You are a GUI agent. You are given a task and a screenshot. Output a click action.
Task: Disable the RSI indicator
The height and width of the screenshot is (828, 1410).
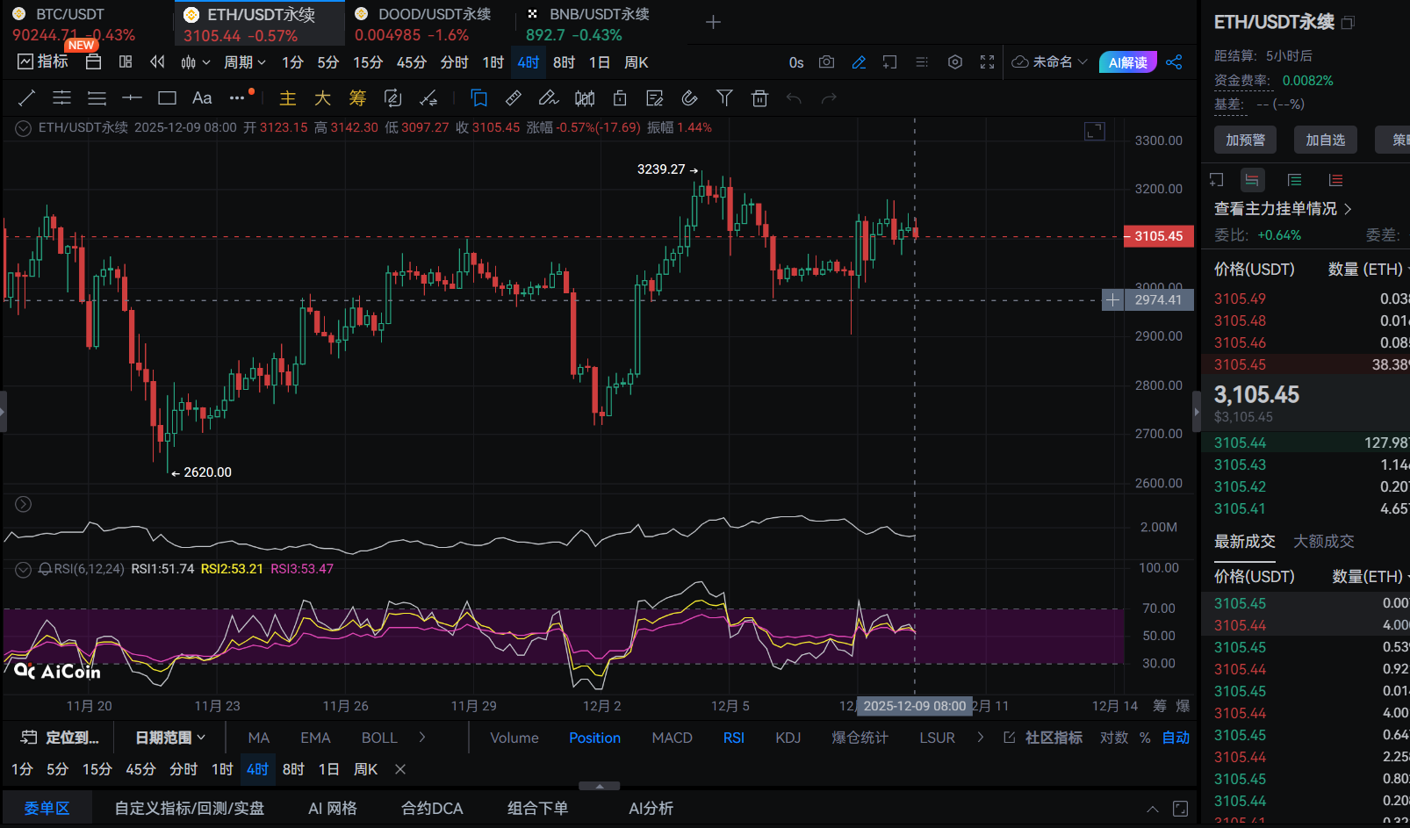(x=733, y=738)
